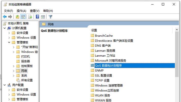Screen dimensions: 181x102
Task: Select 打印机 in the tree
Action: 25,57
